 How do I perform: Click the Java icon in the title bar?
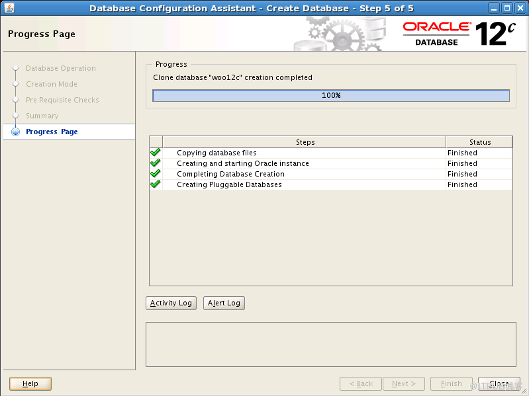click(9, 8)
